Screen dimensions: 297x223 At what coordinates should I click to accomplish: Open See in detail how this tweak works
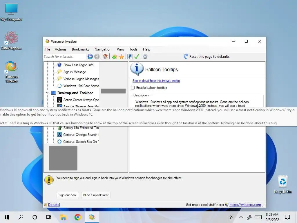click(156, 81)
